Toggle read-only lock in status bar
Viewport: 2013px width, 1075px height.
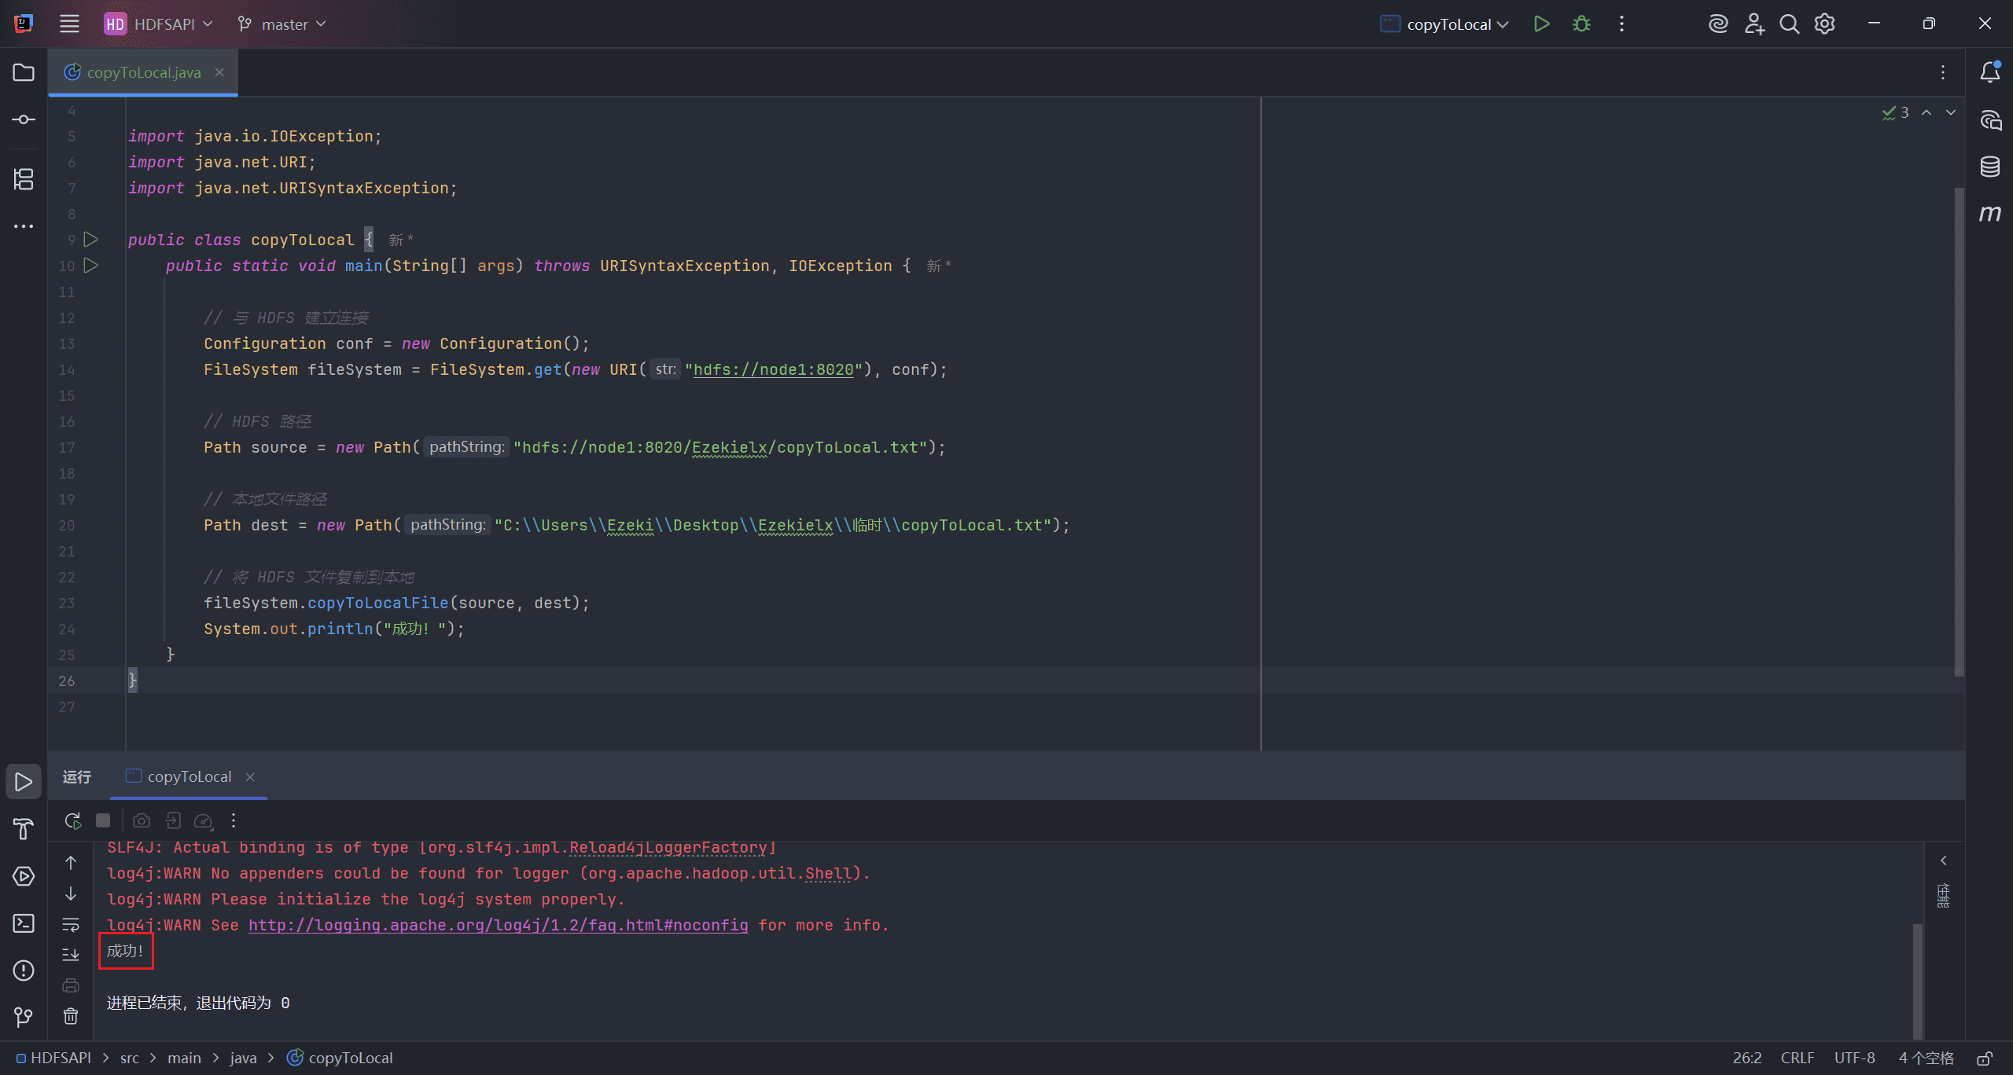click(1985, 1058)
